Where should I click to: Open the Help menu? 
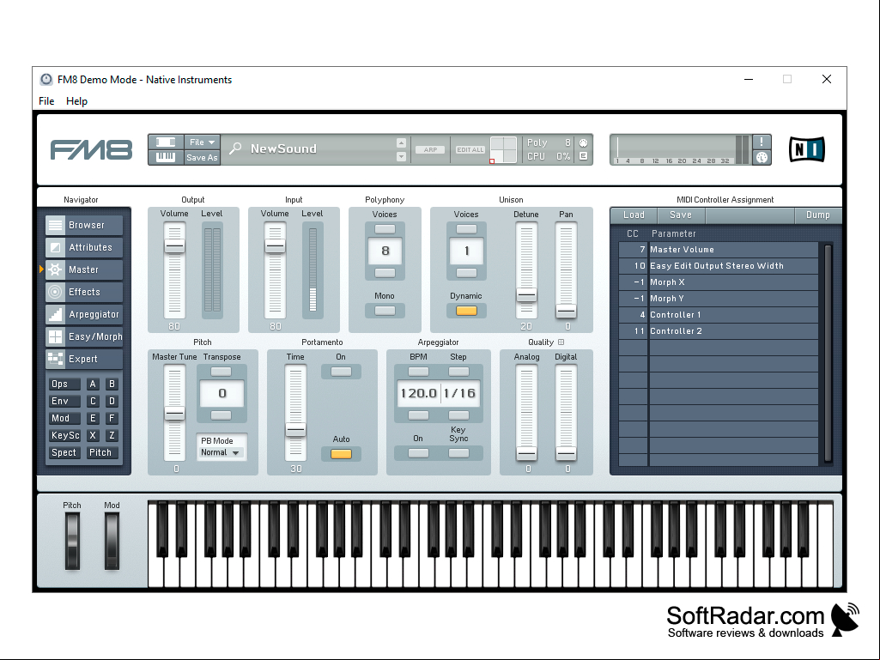(77, 101)
